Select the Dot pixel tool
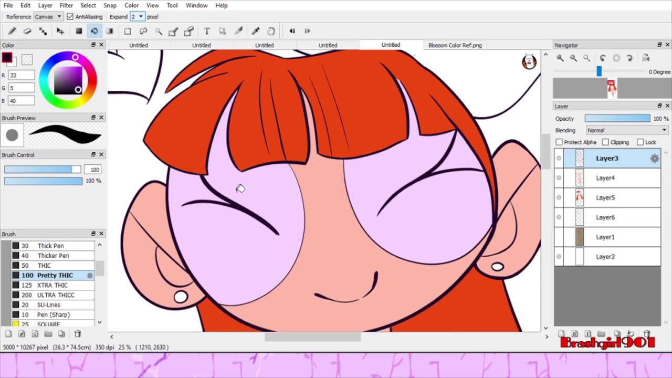The width and height of the screenshot is (672, 378). point(43,31)
